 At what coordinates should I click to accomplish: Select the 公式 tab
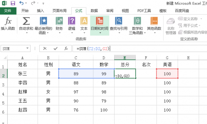[79, 11]
